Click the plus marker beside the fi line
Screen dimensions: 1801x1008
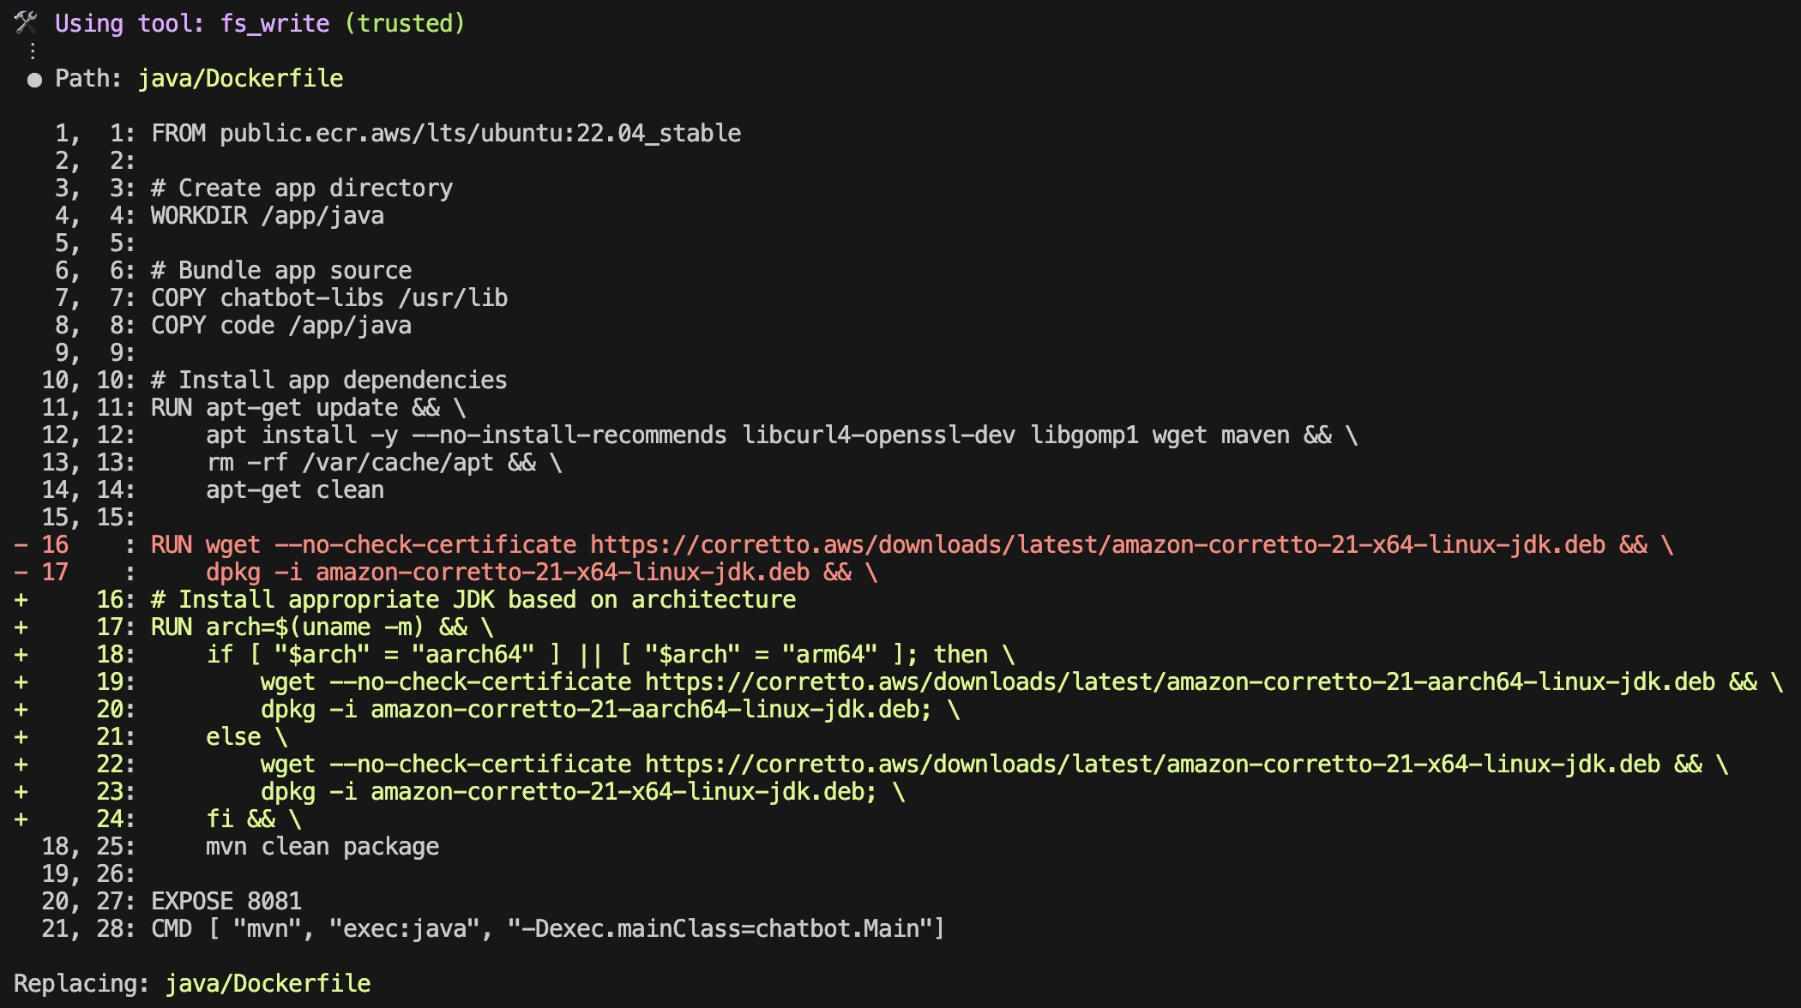(21, 819)
